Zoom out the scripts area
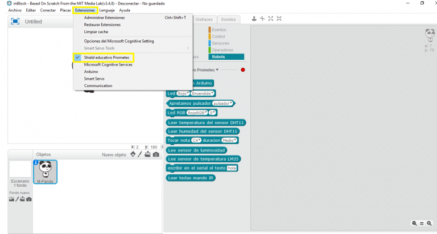 point(415,223)
